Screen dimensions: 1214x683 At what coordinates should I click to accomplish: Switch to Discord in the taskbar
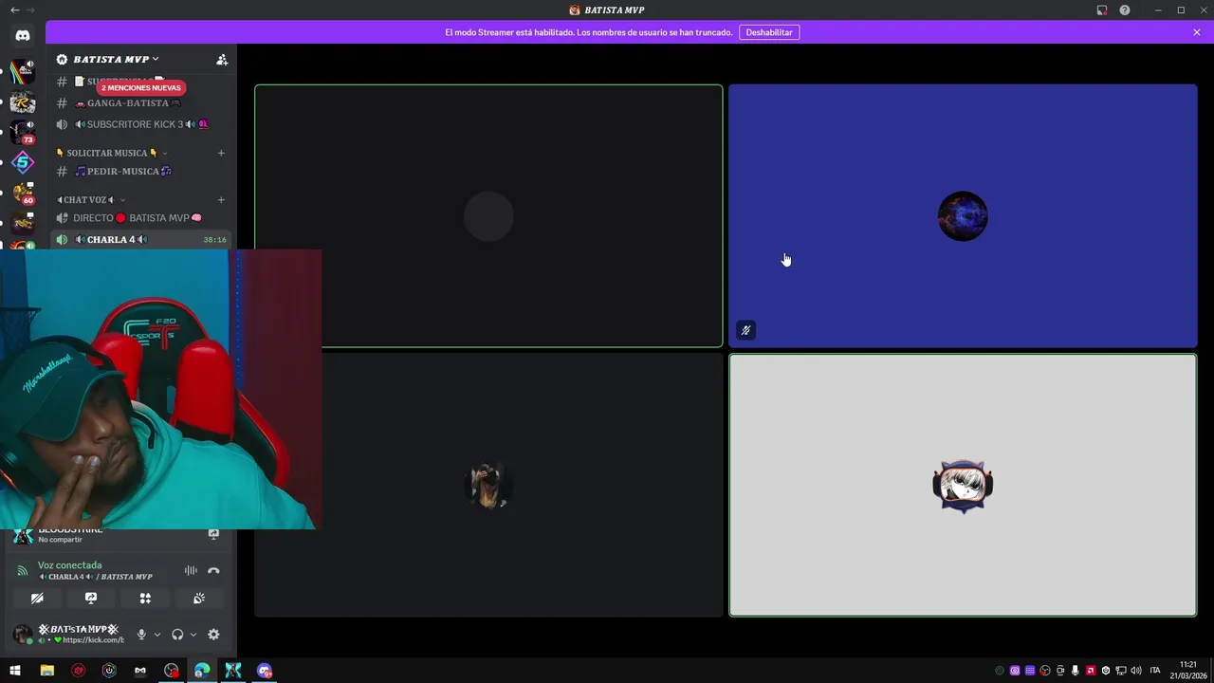[265, 671]
